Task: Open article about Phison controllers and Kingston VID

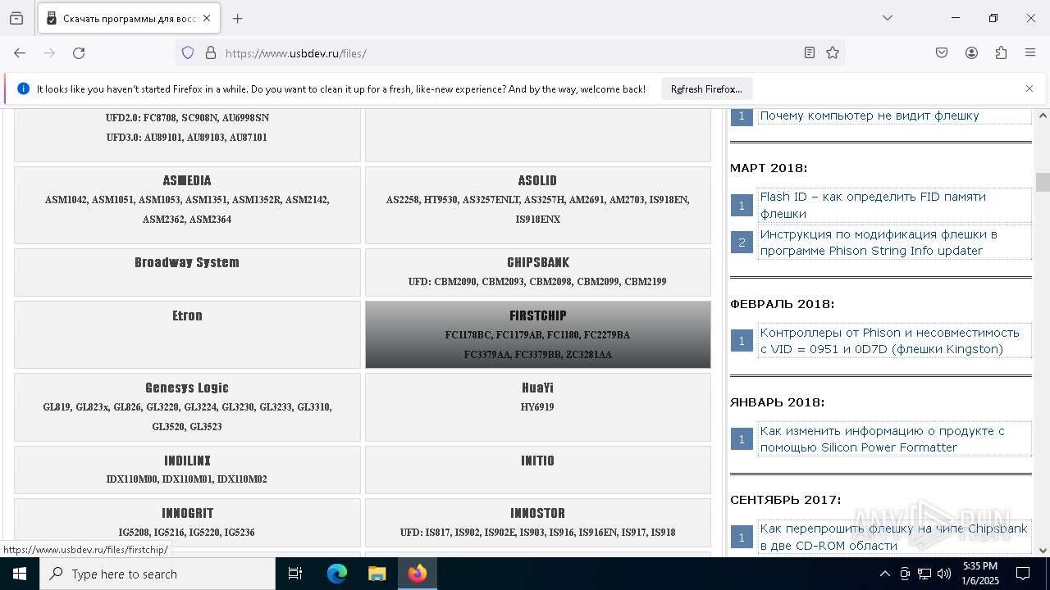Action: pos(890,341)
